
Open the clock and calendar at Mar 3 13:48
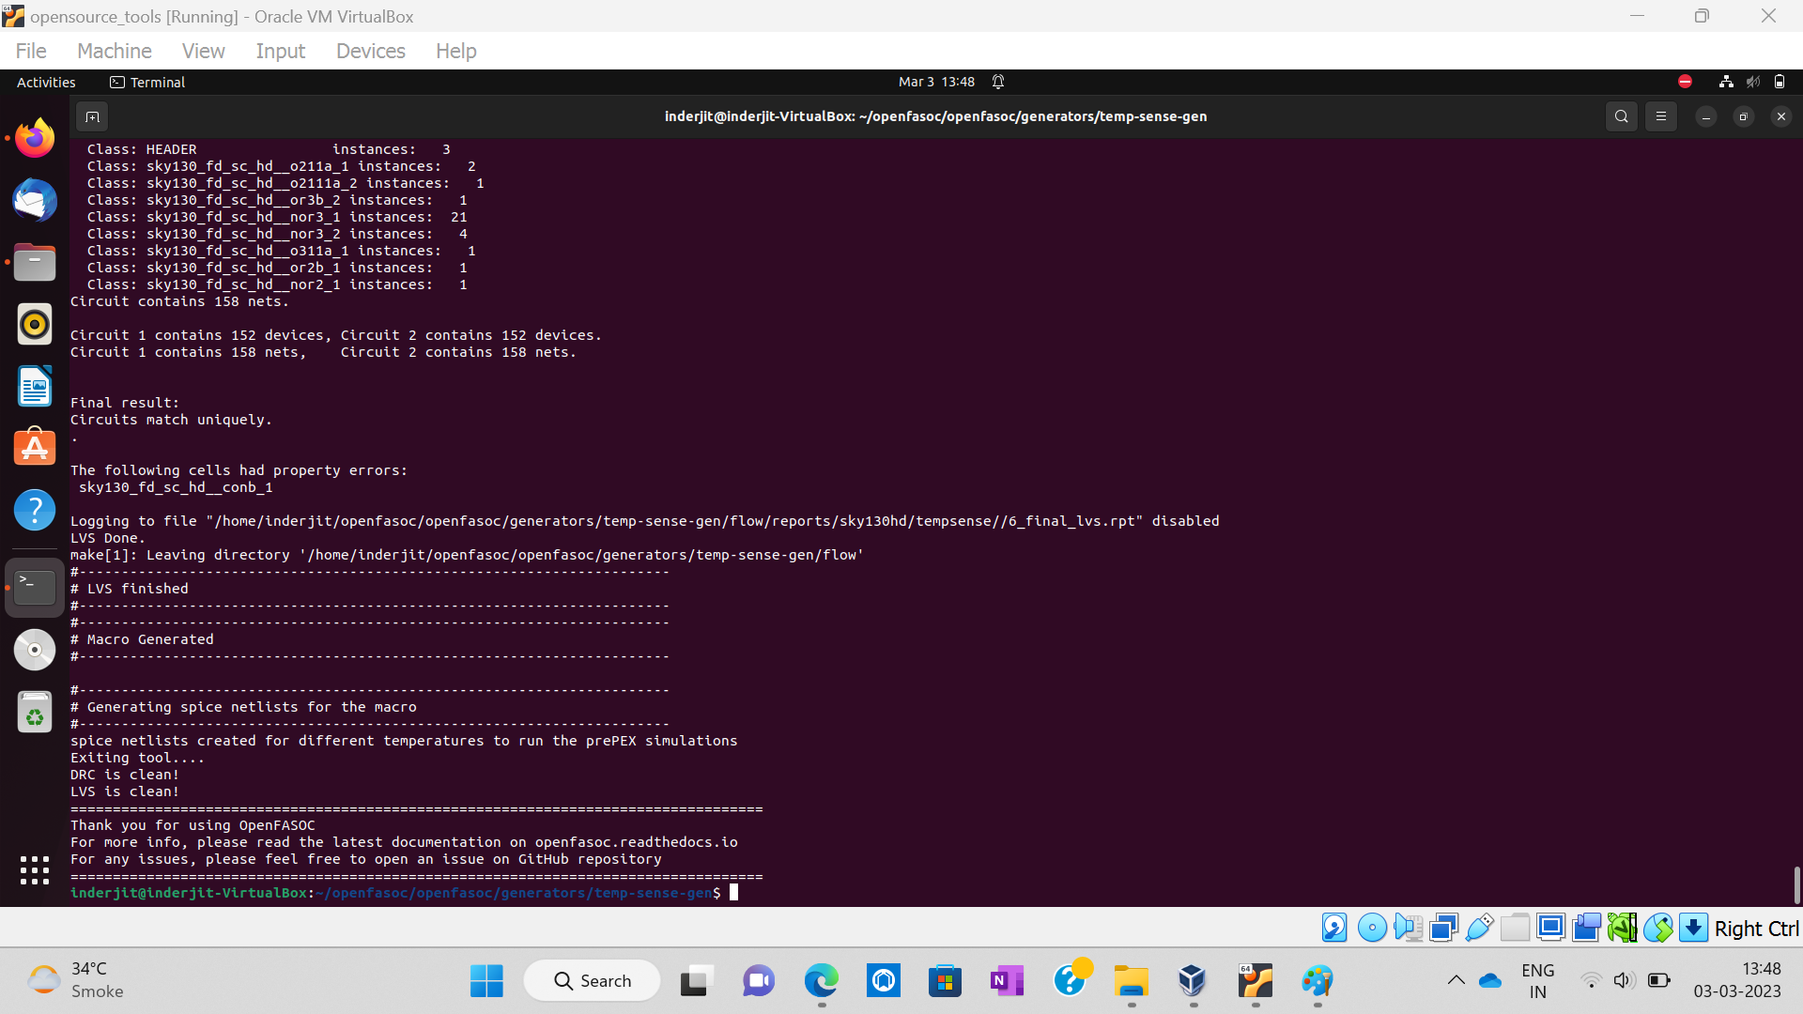936,83
